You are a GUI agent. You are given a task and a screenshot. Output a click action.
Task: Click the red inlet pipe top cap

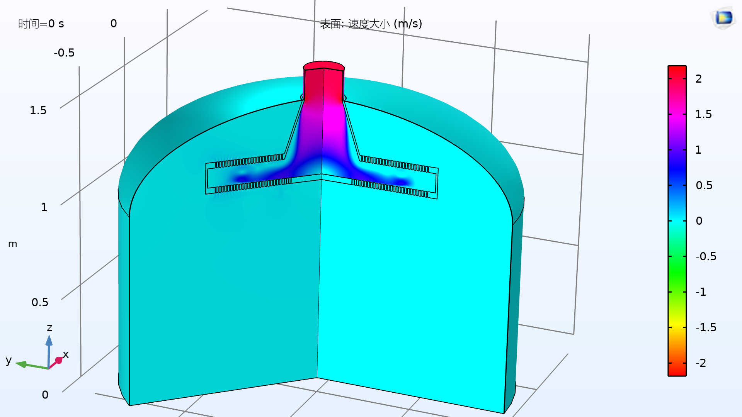[324, 66]
